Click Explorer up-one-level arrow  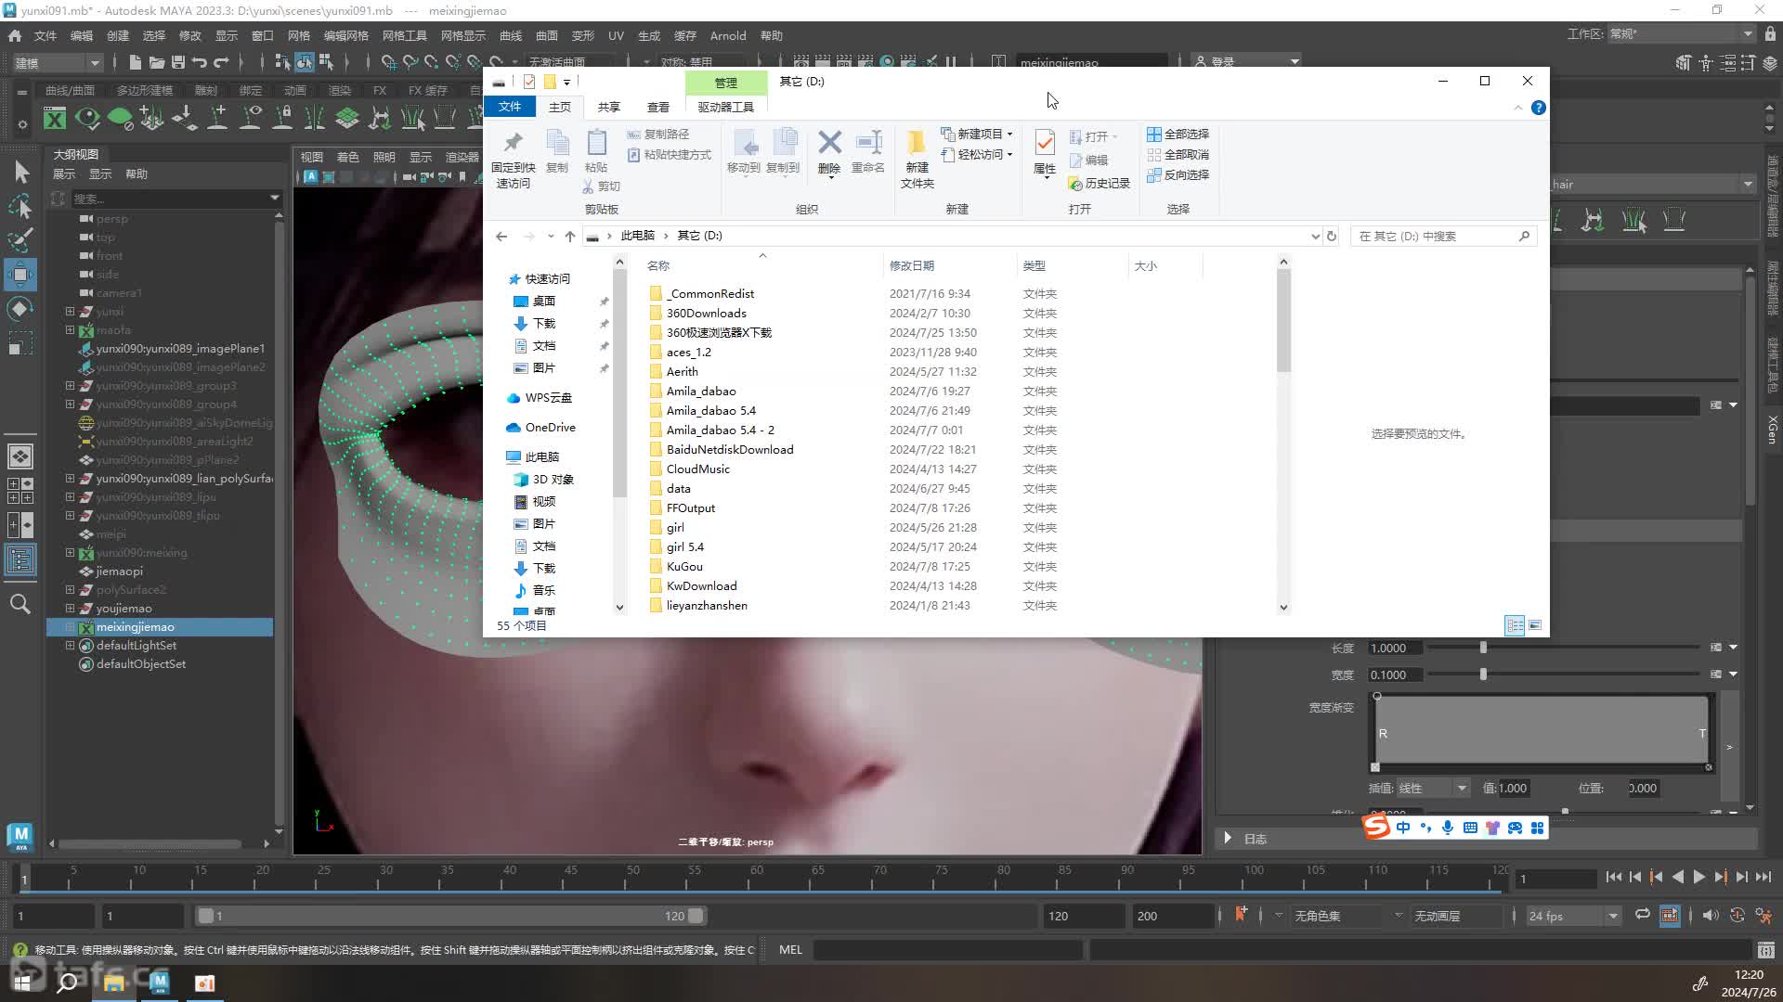[570, 236]
